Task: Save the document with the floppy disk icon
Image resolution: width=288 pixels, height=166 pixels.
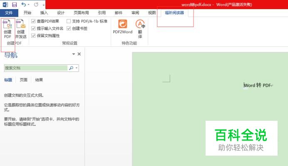Action: 14,5
